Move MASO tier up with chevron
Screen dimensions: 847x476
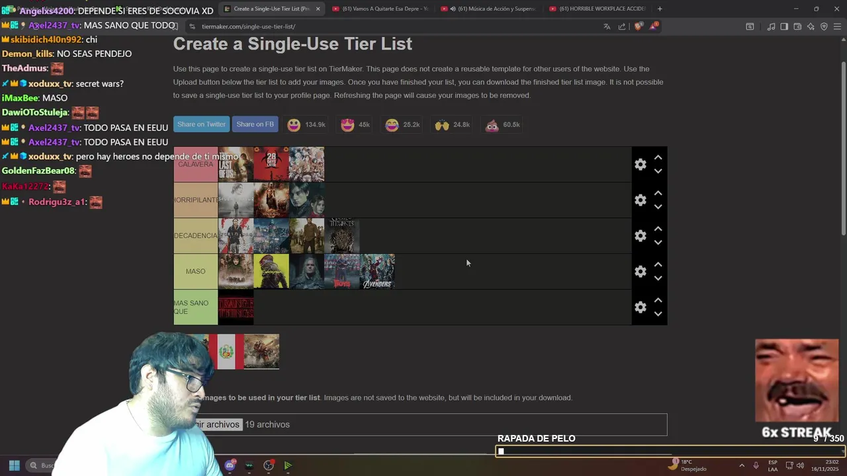(x=658, y=265)
